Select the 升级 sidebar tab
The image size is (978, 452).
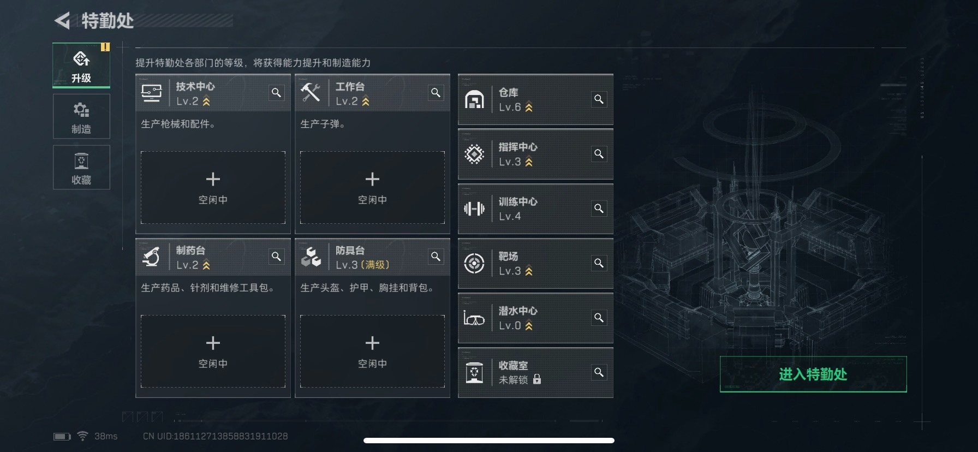(x=81, y=66)
